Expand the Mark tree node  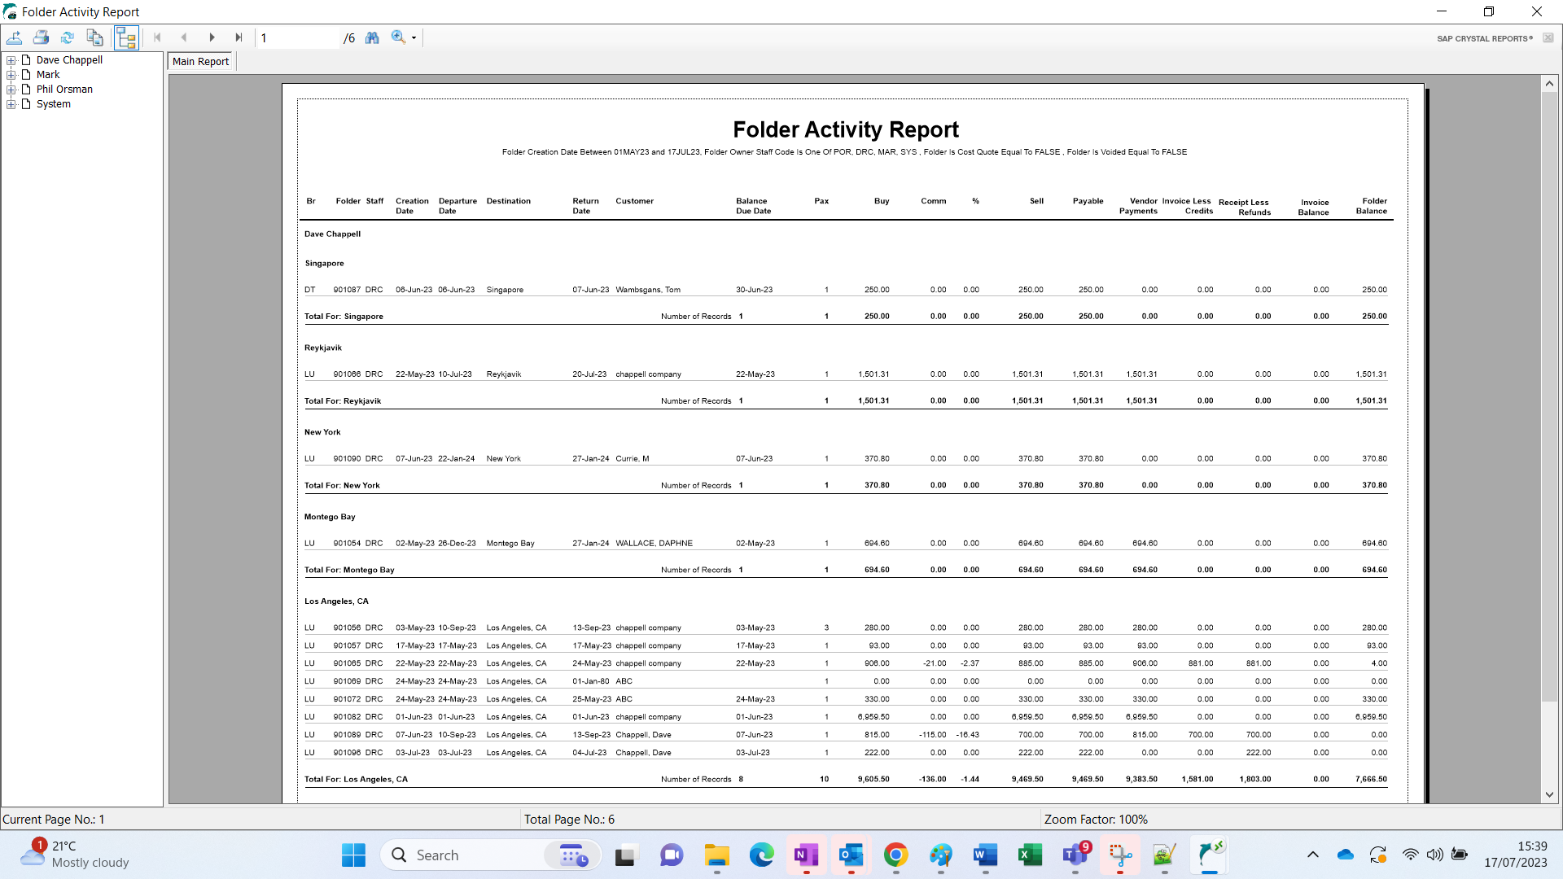tap(11, 75)
